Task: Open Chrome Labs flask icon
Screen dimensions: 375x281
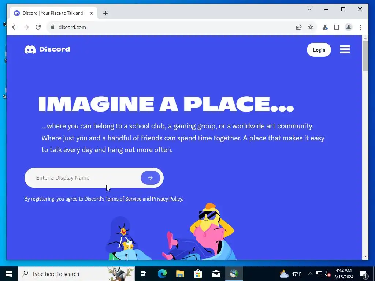Action: tap(325, 27)
